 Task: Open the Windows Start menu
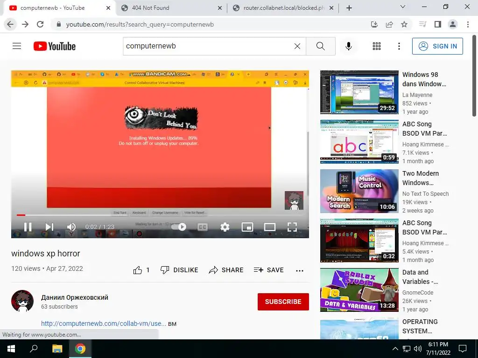11,349
